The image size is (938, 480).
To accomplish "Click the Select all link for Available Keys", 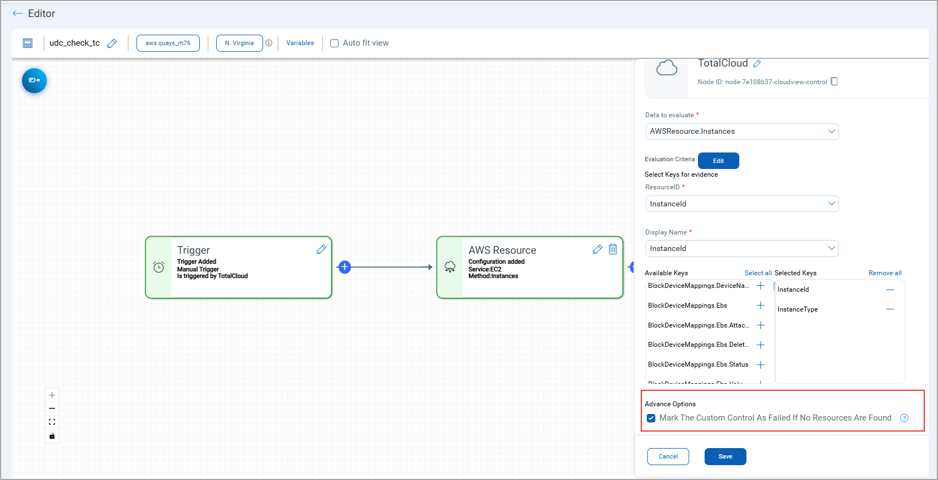I will point(757,273).
